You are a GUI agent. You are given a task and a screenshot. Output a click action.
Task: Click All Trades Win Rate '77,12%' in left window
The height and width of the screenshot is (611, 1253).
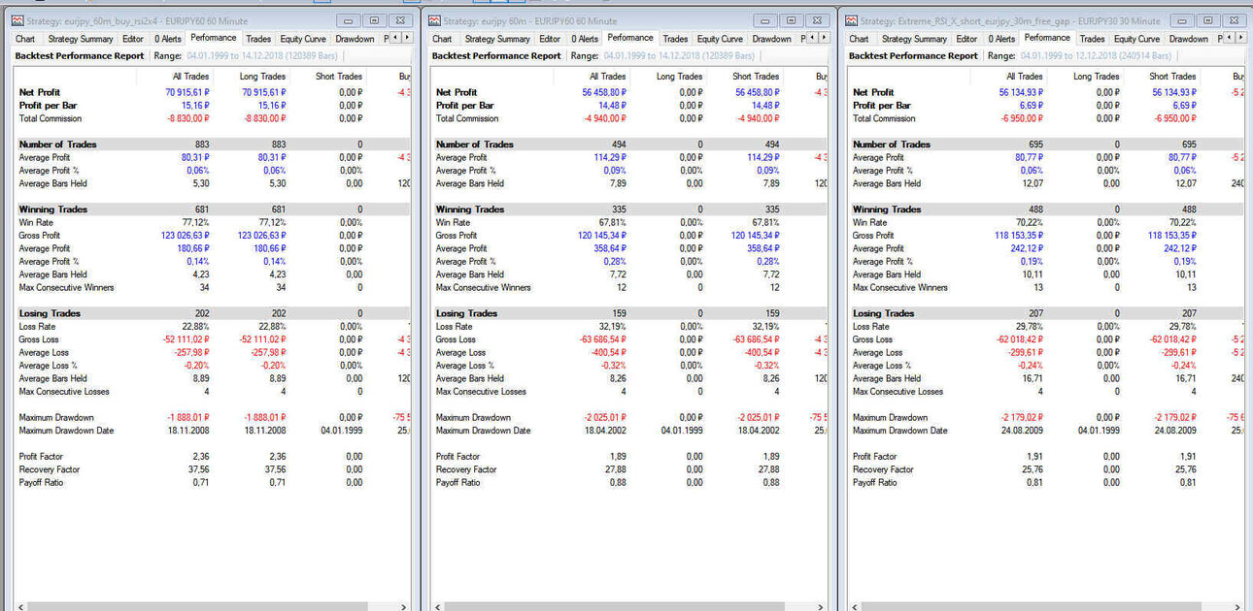tap(194, 222)
